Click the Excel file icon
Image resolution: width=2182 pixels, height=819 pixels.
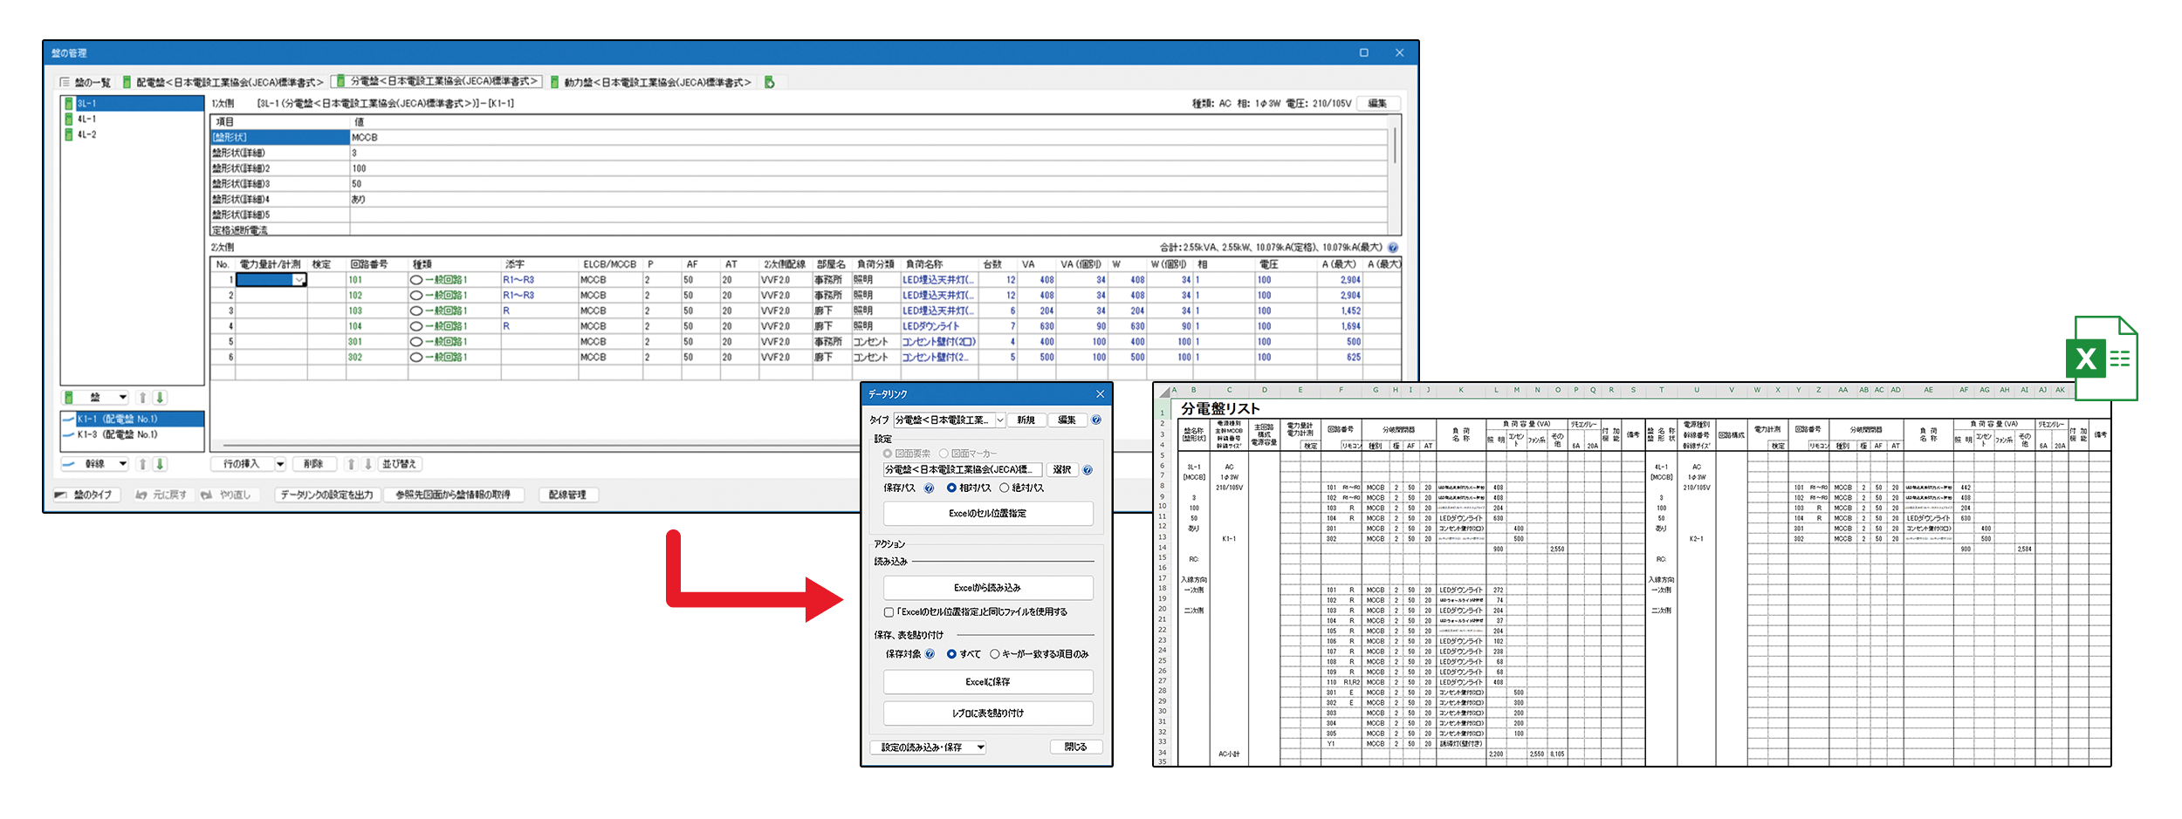(x=2100, y=358)
